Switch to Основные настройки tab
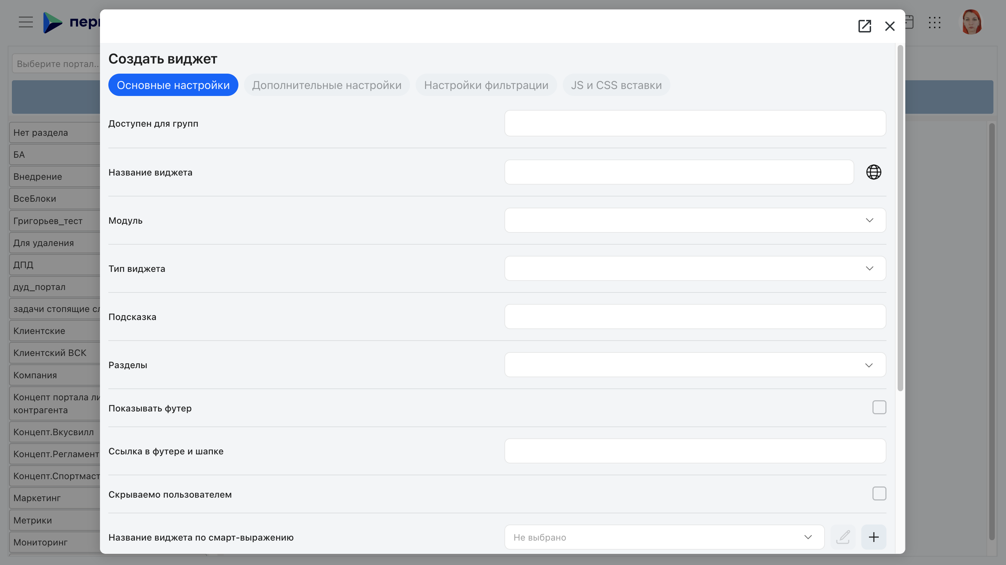Viewport: 1006px width, 565px height. click(173, 85)
